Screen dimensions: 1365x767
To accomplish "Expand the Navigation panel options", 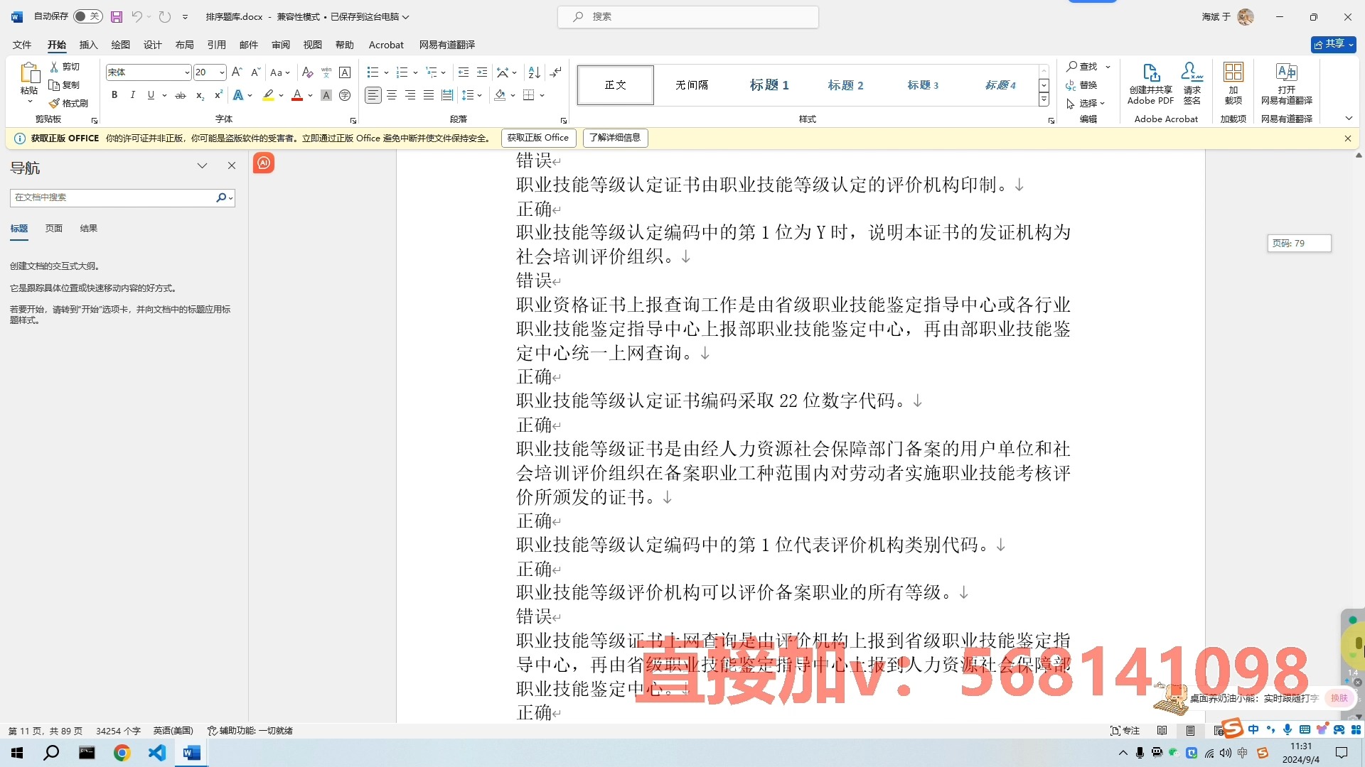I will pos(203,165).
